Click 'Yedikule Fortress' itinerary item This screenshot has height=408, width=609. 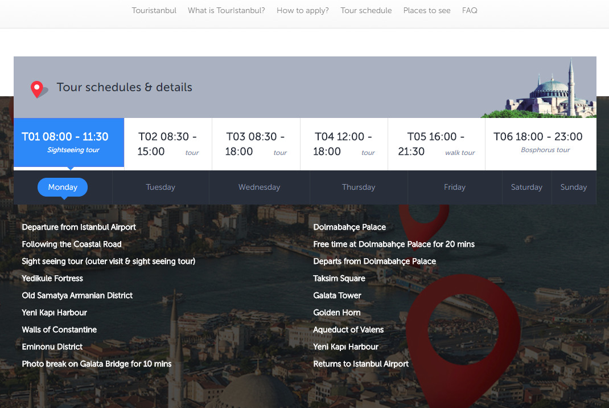click(x=52, y=279)
